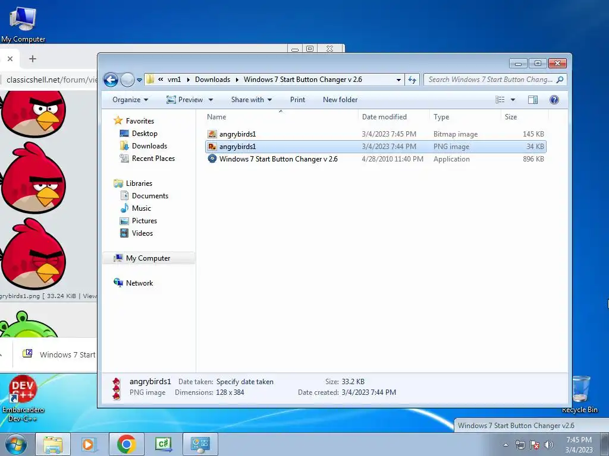
Task: Open Libraries in the navigation pane
Action: point(139,183)
